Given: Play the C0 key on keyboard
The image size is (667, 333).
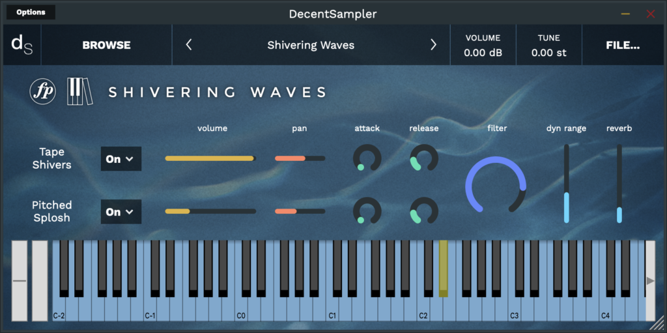Looking at the screenshot, I should 241,309.
